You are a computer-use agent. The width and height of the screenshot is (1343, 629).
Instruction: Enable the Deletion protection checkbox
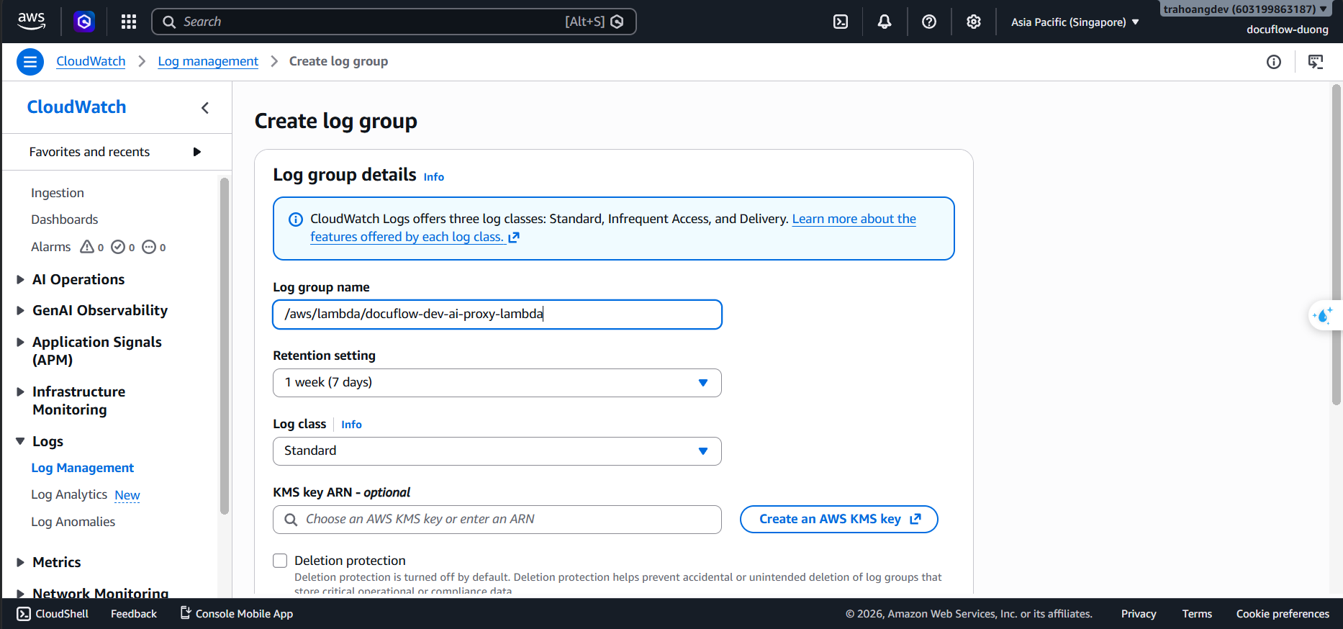[280, 561]
